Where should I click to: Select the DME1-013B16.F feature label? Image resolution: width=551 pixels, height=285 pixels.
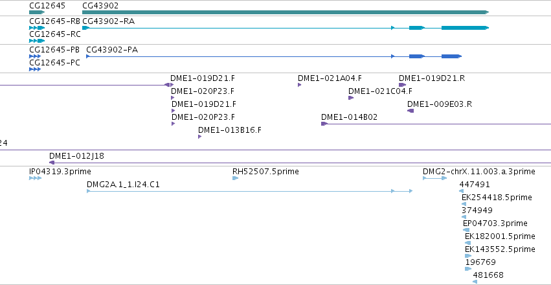[230, 130]
